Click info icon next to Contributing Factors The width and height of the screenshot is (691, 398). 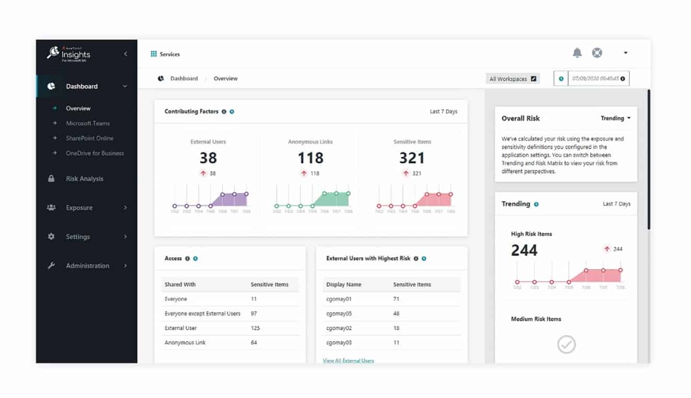224,112
